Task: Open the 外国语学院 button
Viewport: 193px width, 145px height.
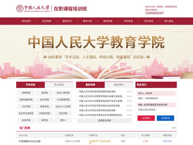Action: coord(44,113)
